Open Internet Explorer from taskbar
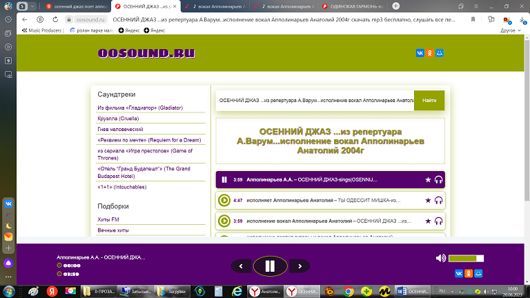 (237, 291)
